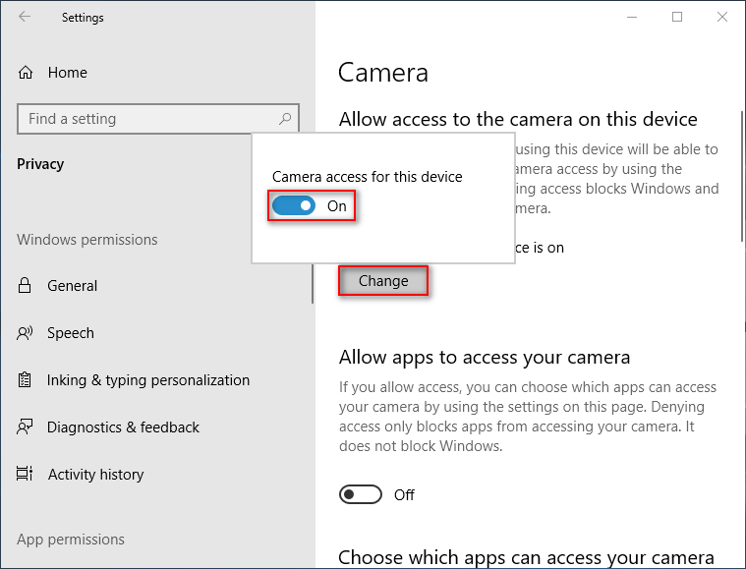Click the Activity history icon

[x=25, y=474]
